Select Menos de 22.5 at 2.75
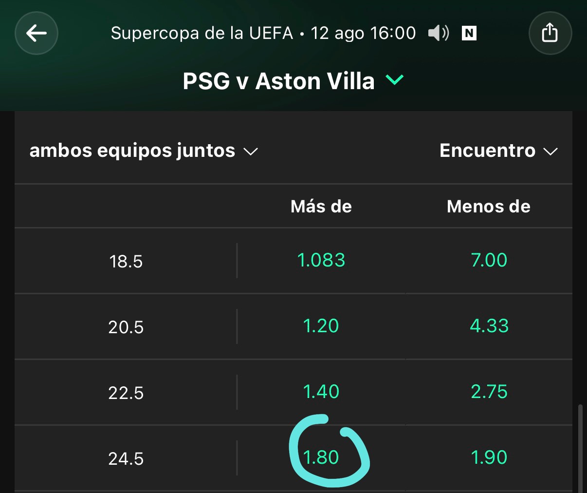Screen dimensions: 587x493 tap(489, 392)
